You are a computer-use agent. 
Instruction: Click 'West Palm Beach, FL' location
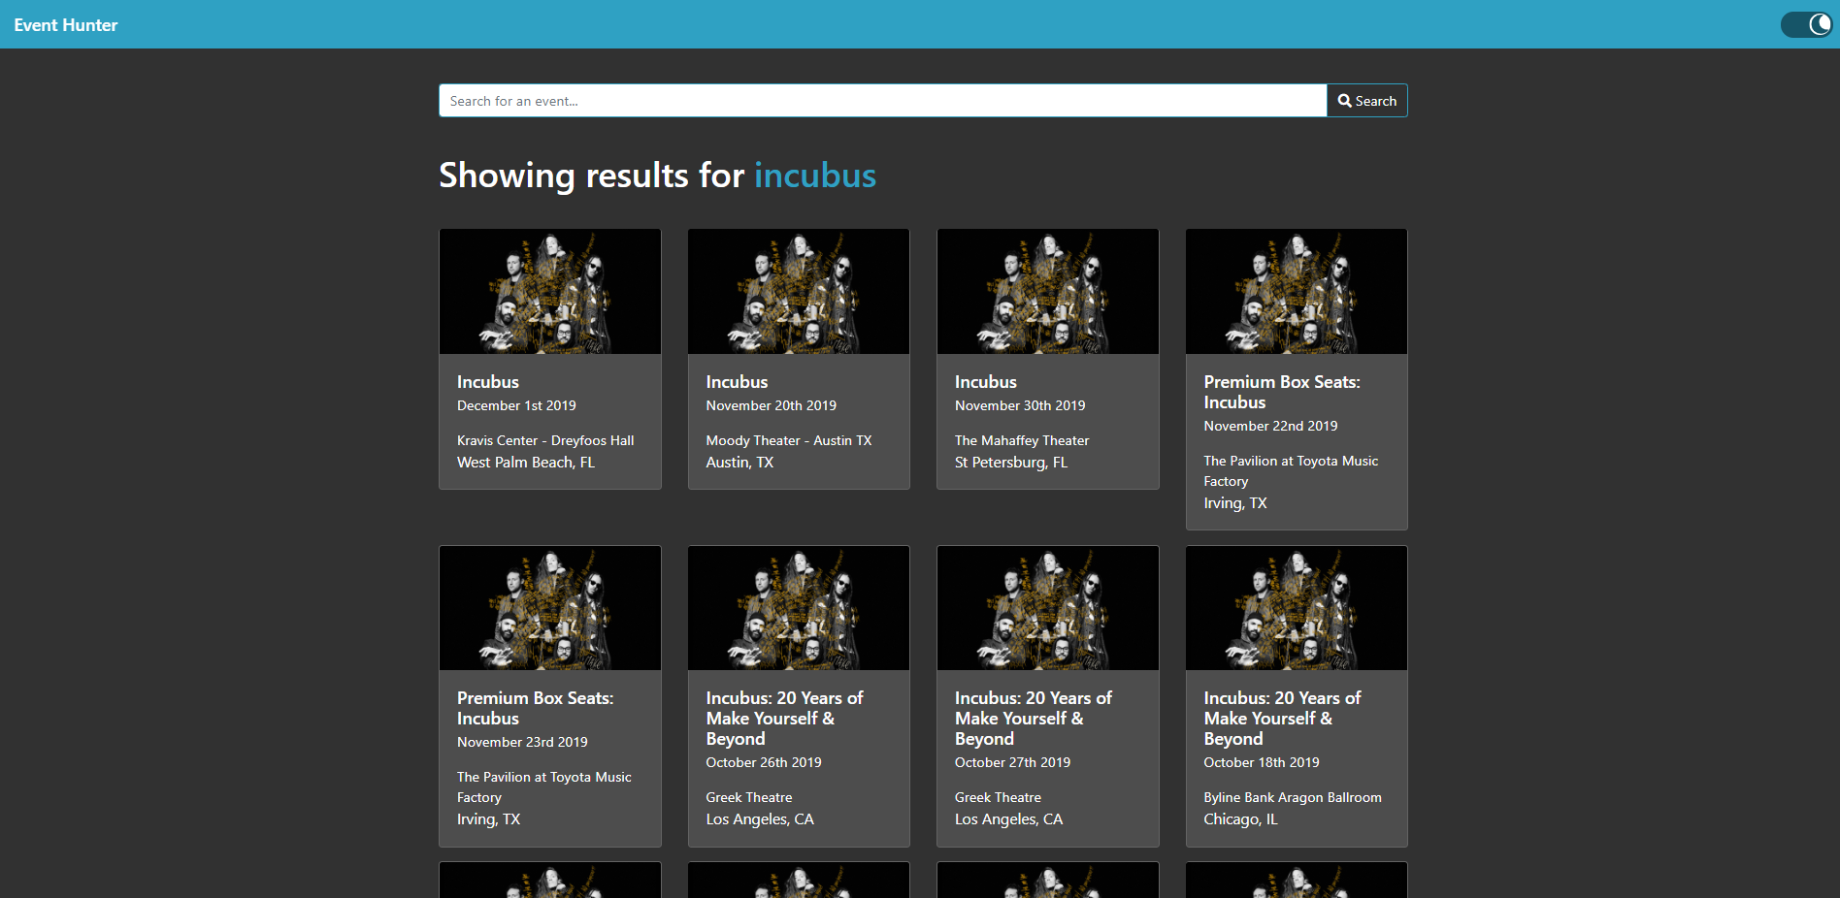click(x=526, y=463)
